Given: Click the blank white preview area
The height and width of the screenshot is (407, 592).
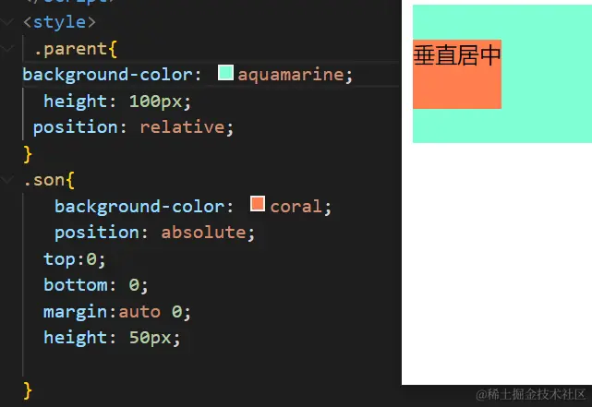Looking at the screenshot, I should coord(497,268).
